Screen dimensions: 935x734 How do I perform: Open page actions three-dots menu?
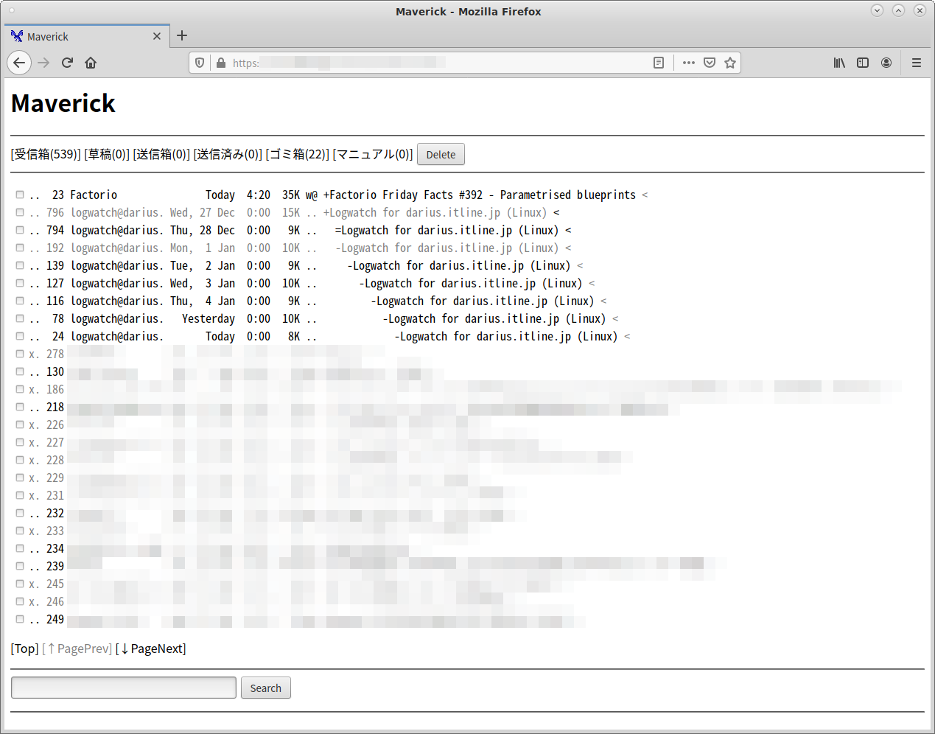[x=688, y=63]
